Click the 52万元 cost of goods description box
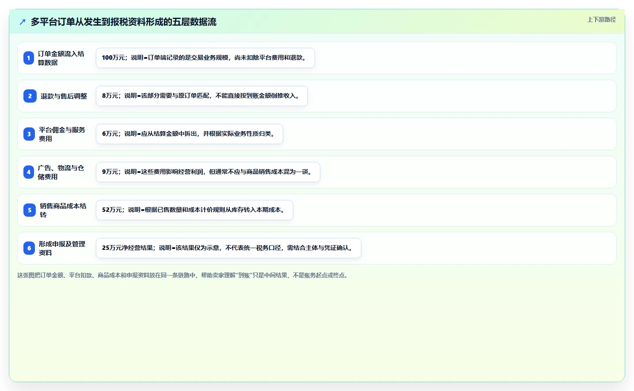Viewport: 634px width, 391px height. [x=194, y=210]
